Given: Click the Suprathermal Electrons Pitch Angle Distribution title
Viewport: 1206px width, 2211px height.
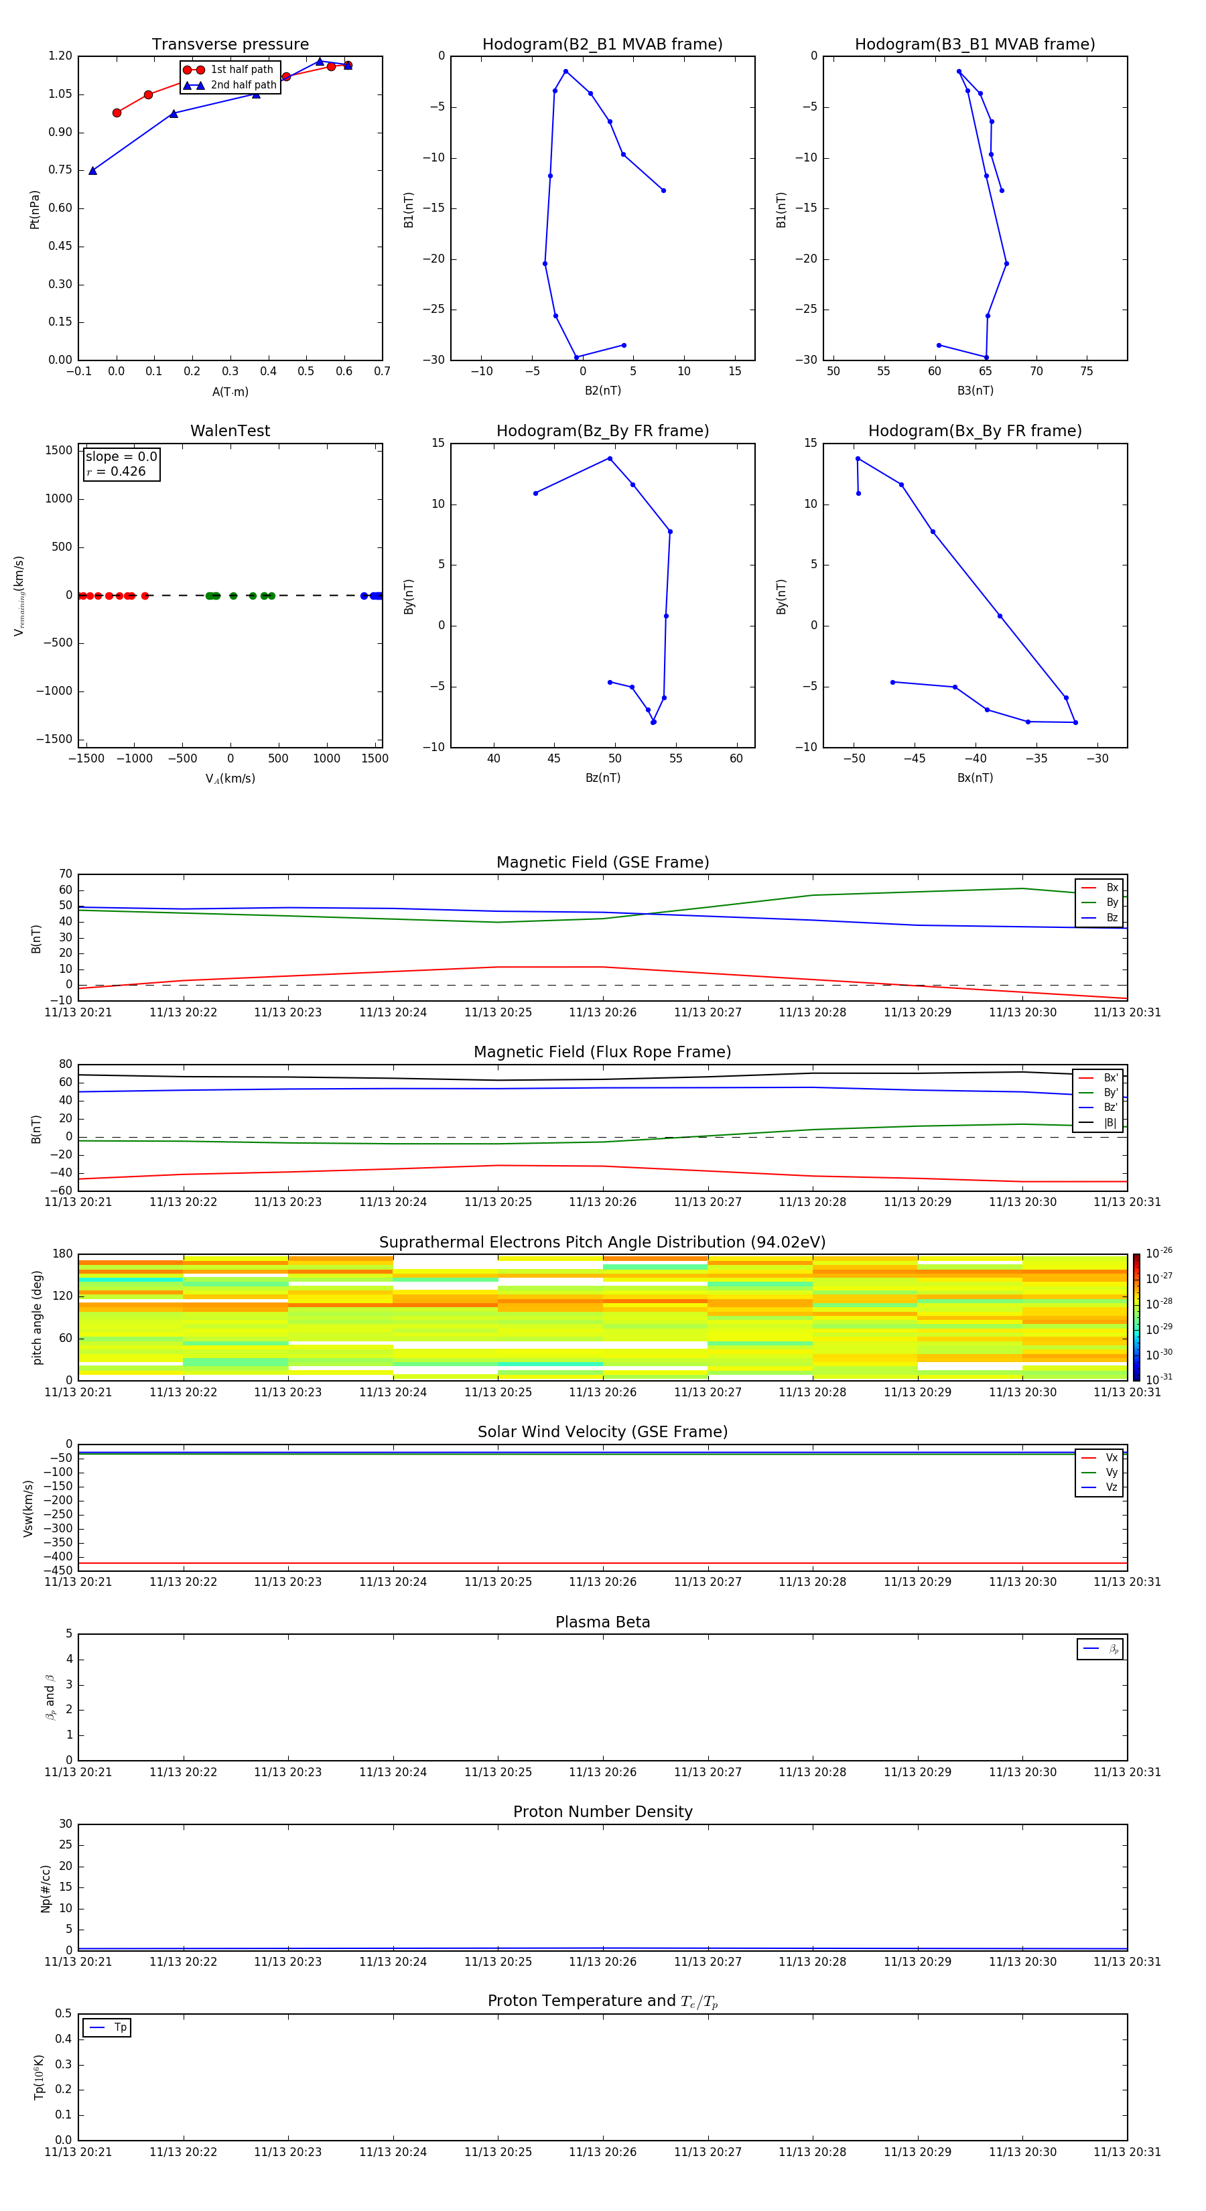Looking at the screenshot, I should [x=602, y=1243].
